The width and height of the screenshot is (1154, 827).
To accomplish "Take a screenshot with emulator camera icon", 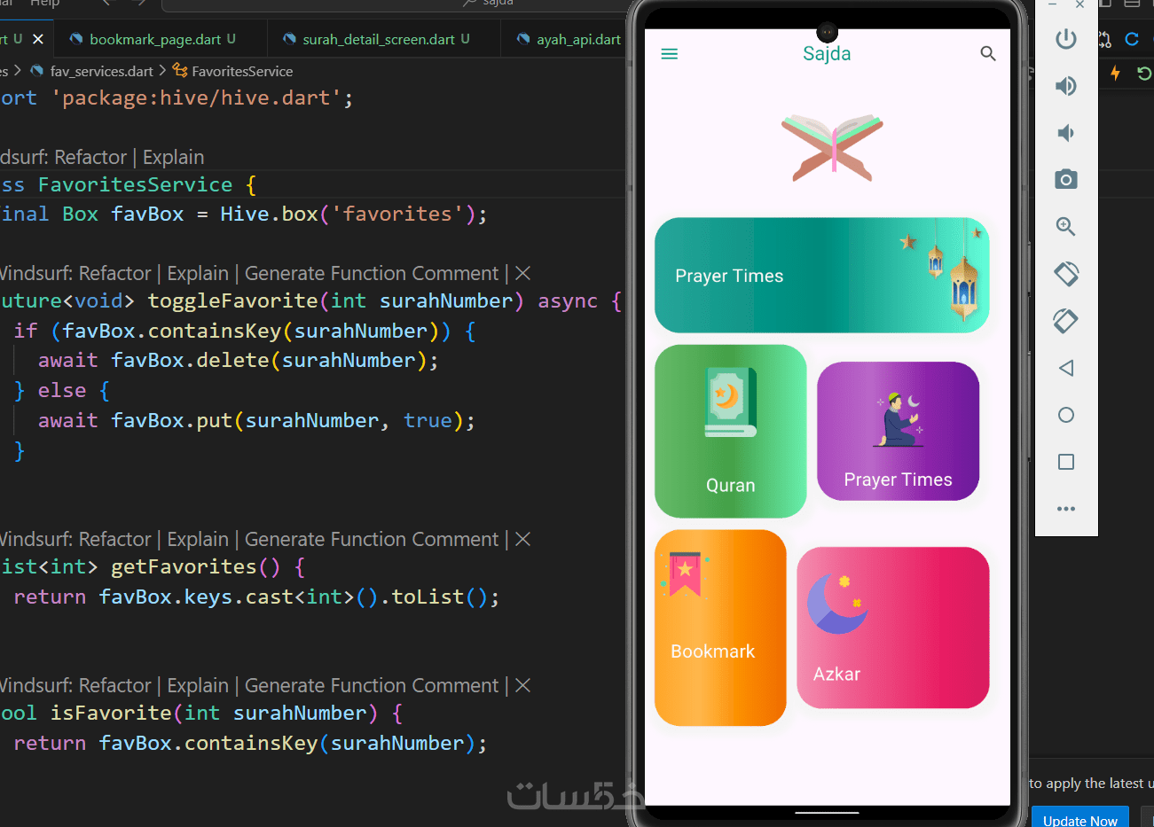I will tap(1065, 180).
